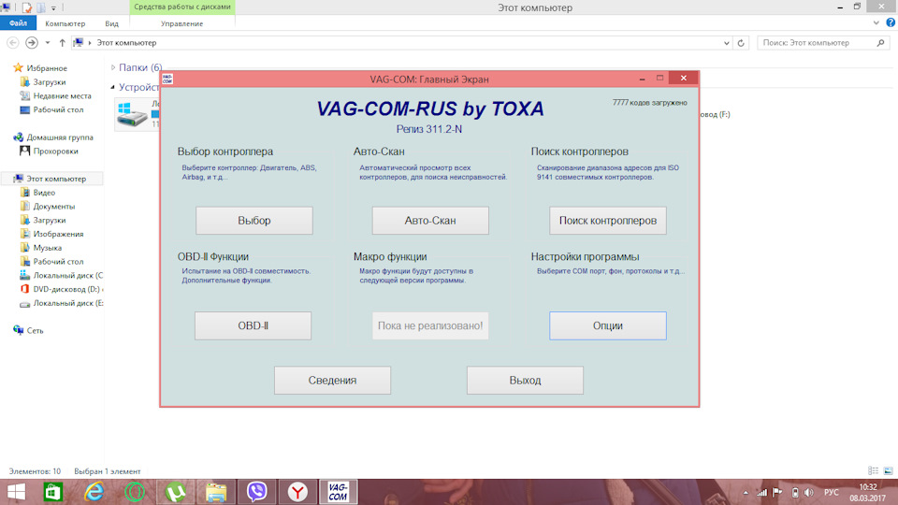This screenshot has height=505, width=898.
Task: Open volume speaker tray icon
Action: [x=808, y=493]
